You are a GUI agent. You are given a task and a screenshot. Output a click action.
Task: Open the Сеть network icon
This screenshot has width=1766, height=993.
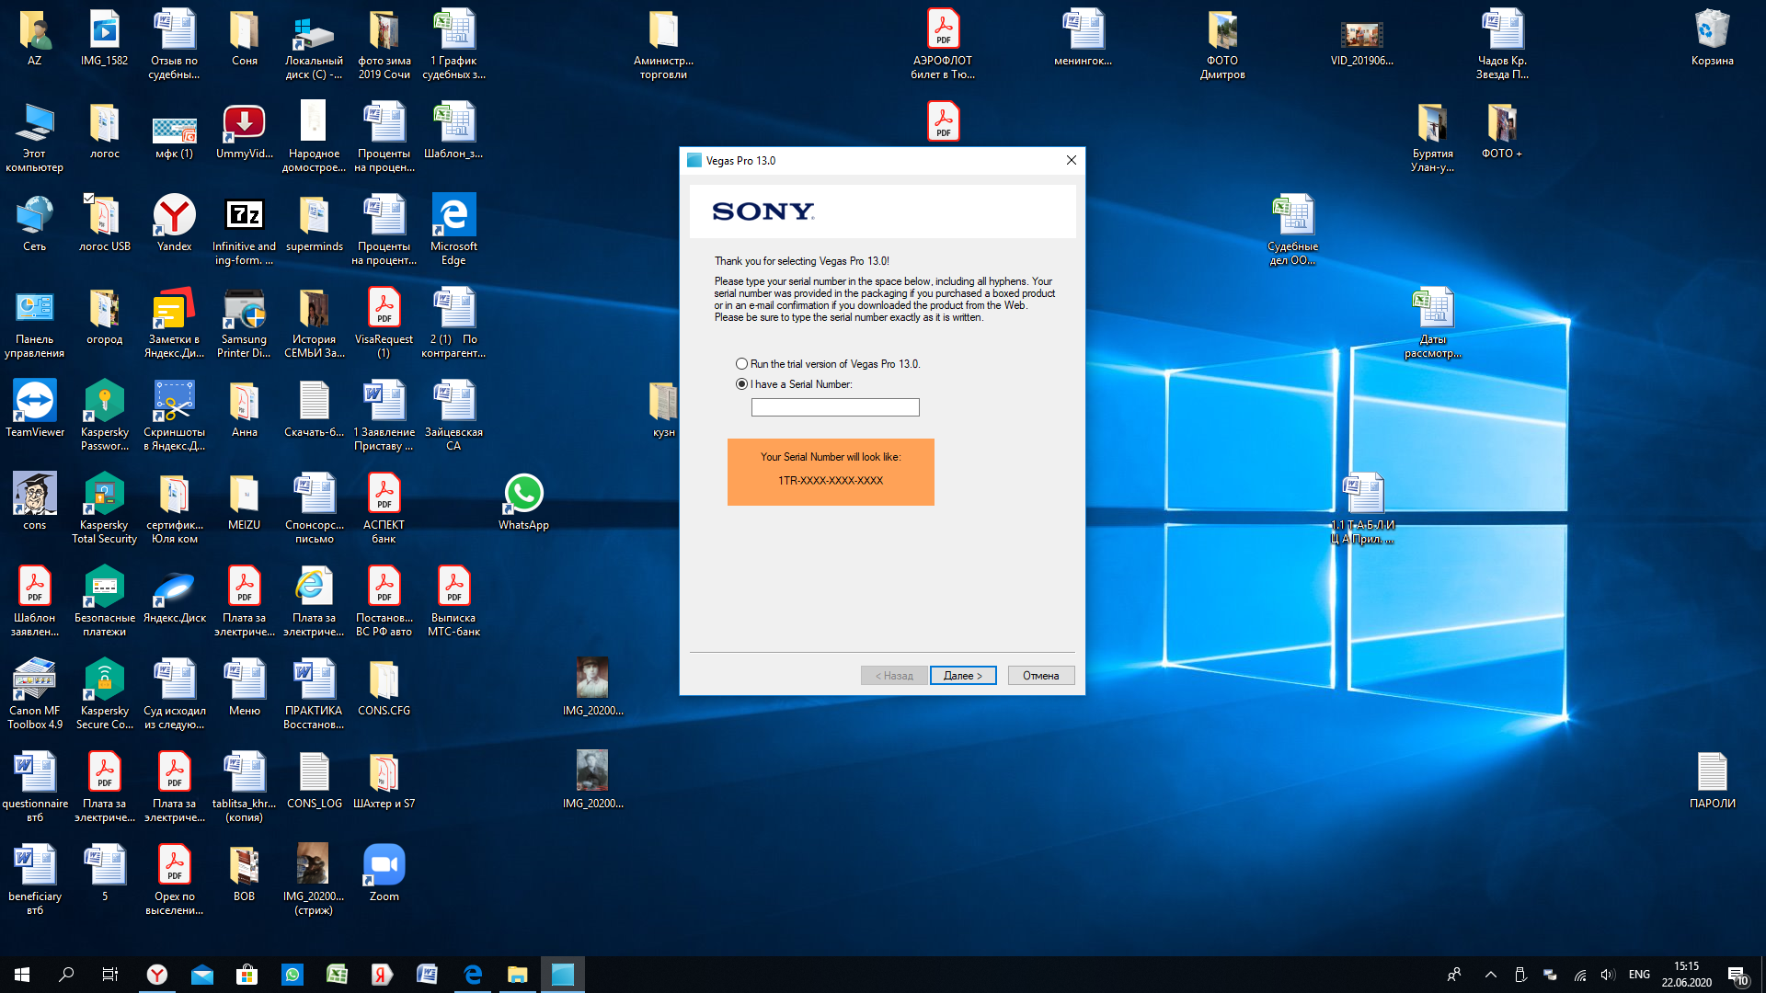34,223
